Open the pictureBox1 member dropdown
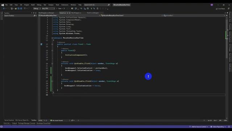This screenshot has height=131, width=232. coord(194,16)
